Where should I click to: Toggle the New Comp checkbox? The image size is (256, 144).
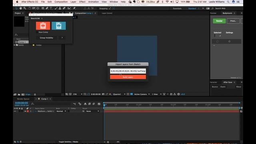37,32
